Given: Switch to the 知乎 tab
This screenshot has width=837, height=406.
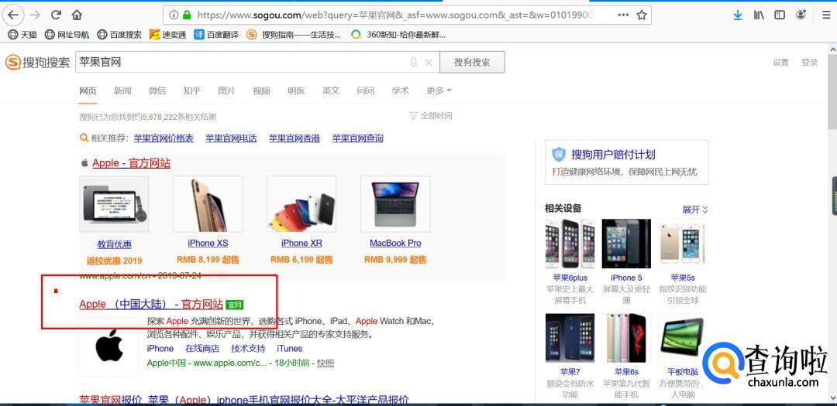Looking at the screenshot, I should point(191,90).
